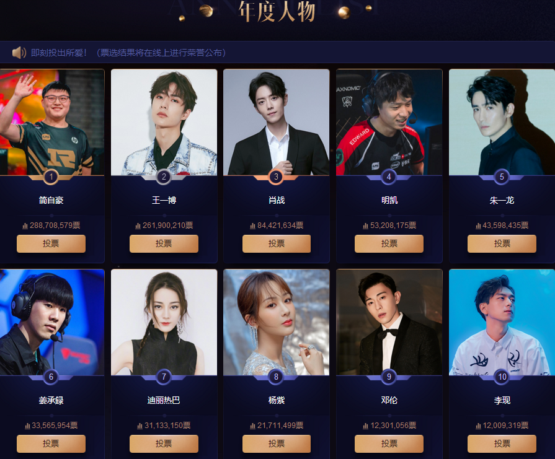Open 姜承録's portrait photo
Screen dimensions: 555x459
point(52,322)
